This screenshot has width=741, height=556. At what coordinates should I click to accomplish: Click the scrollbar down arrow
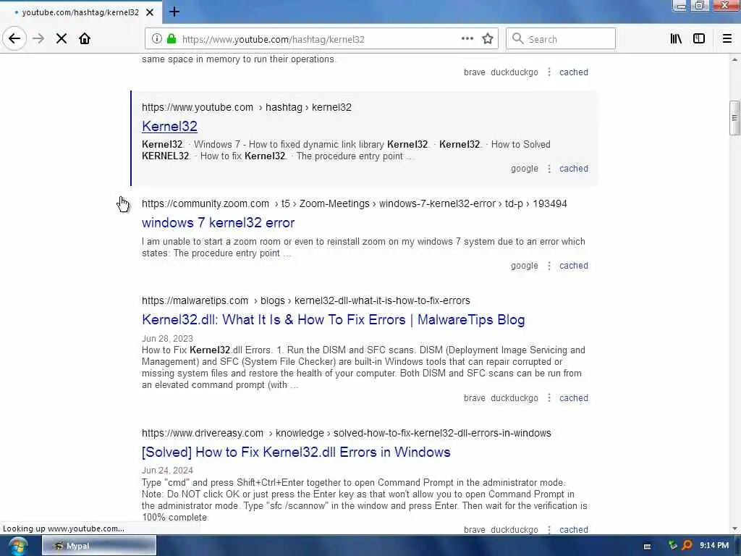pyautogui.click(x=734, y=528)
